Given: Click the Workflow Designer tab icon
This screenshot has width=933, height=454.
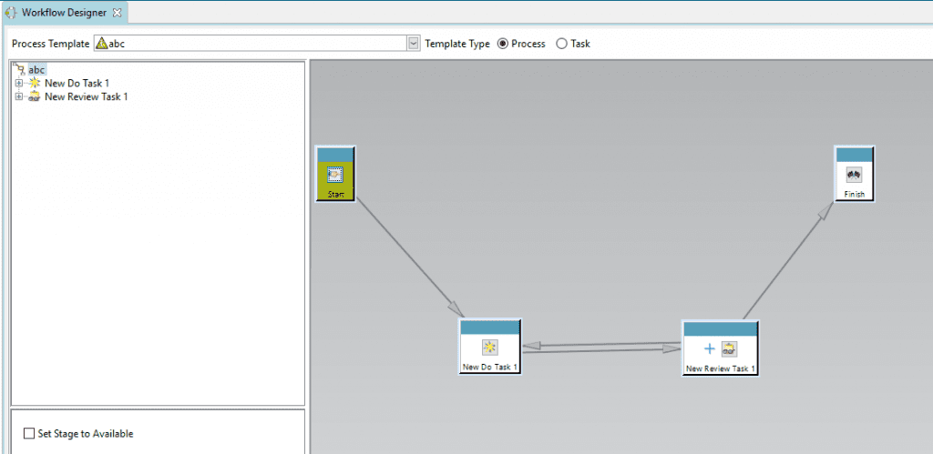Looking at the screenshot, I should [x=12, y=13].
